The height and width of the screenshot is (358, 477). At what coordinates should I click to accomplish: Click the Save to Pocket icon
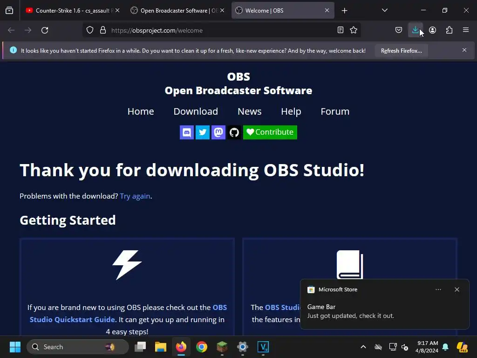(399, 30)
